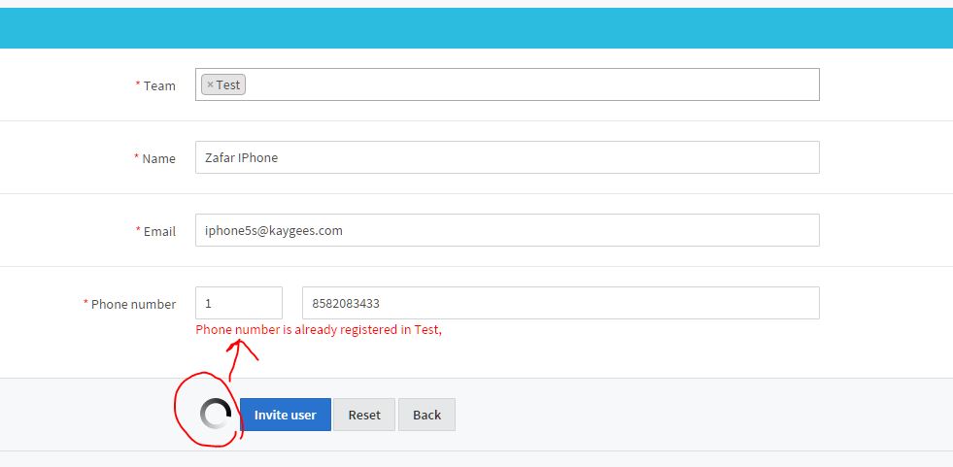953x467 pixels.
Task: Go back with the Back button
Action: pos(426,415)
